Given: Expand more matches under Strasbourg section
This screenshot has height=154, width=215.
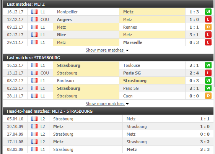Looking at the screenshot, I should [105, 104].
